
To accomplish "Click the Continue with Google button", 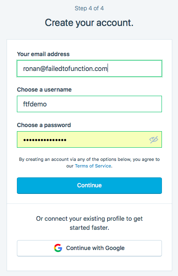I will (89, 248).
